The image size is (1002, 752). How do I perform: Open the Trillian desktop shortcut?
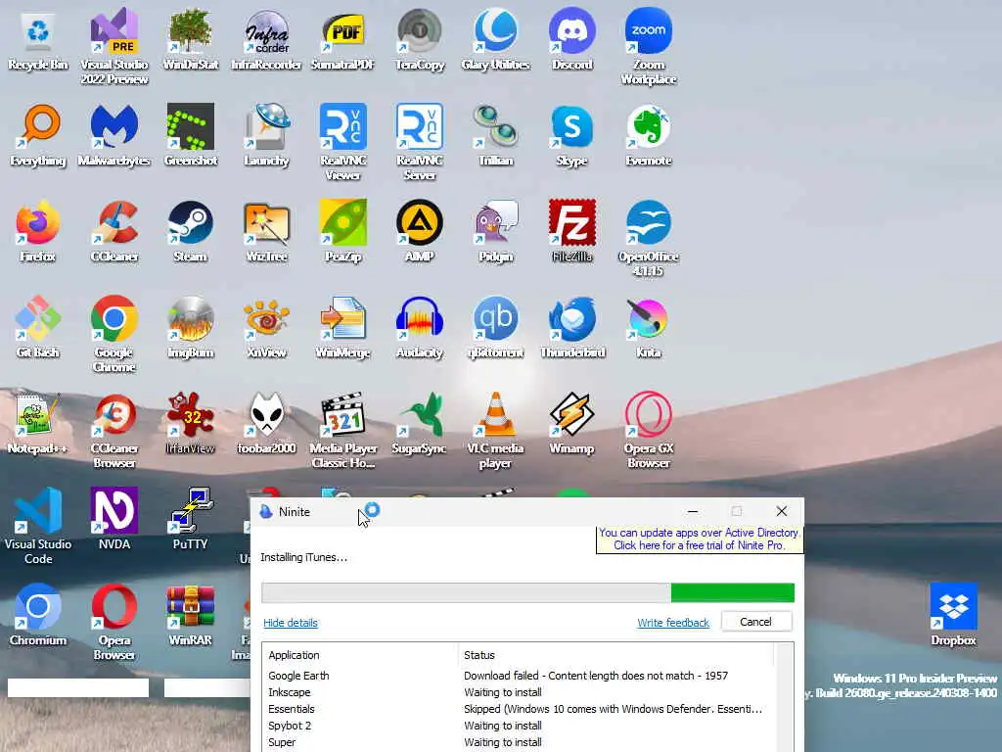coord(496,136)
